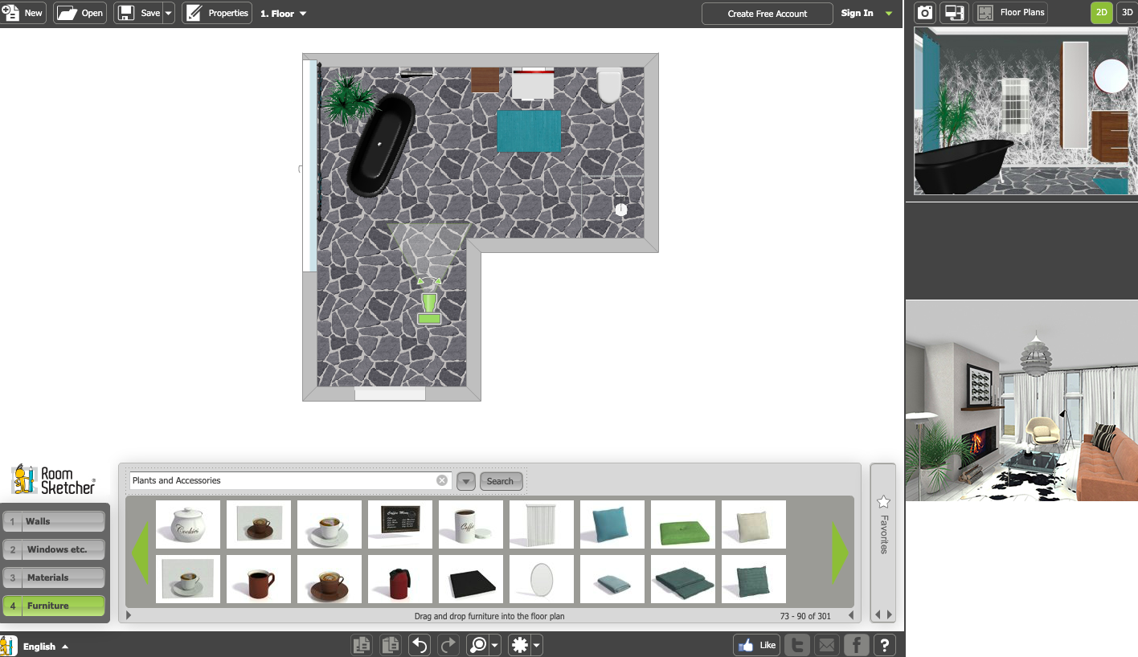
Task: Click the Plants and Accessories search field
Action: [281, 480]
